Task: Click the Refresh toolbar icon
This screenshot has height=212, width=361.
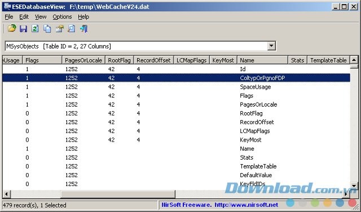Action: 35,29
